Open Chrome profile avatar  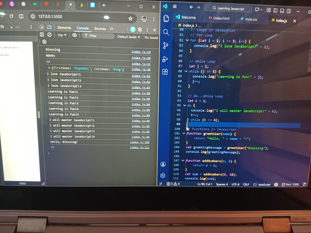tap(144, 19)
